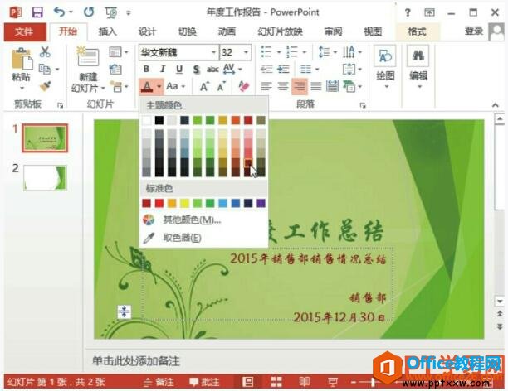Paste from clipboard icon
The image size is (508, 391).
pyautogui.click(x=22, y=59)
